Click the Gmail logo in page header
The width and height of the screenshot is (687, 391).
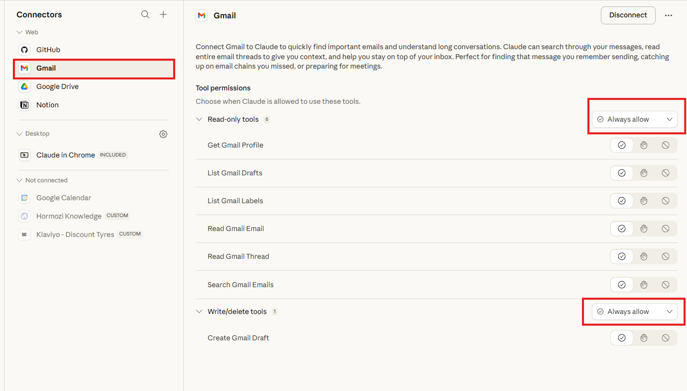(x=202, y=15)
